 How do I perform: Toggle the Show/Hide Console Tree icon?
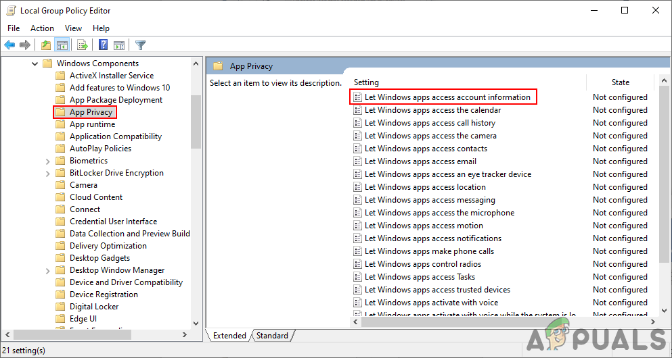(x=62, y=45)
